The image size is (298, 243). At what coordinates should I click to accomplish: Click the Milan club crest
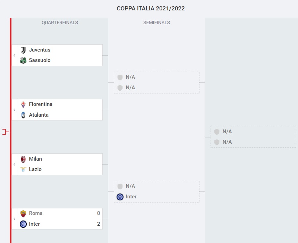point(23,159)
